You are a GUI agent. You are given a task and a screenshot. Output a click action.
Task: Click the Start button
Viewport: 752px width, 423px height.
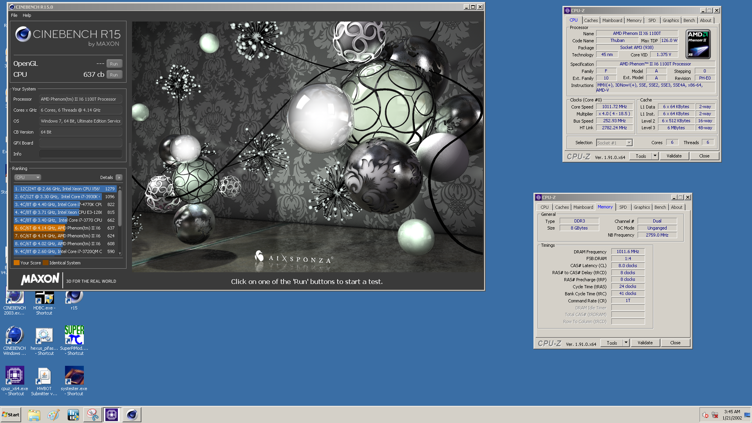pyautogui.click(x=11, y=415)
